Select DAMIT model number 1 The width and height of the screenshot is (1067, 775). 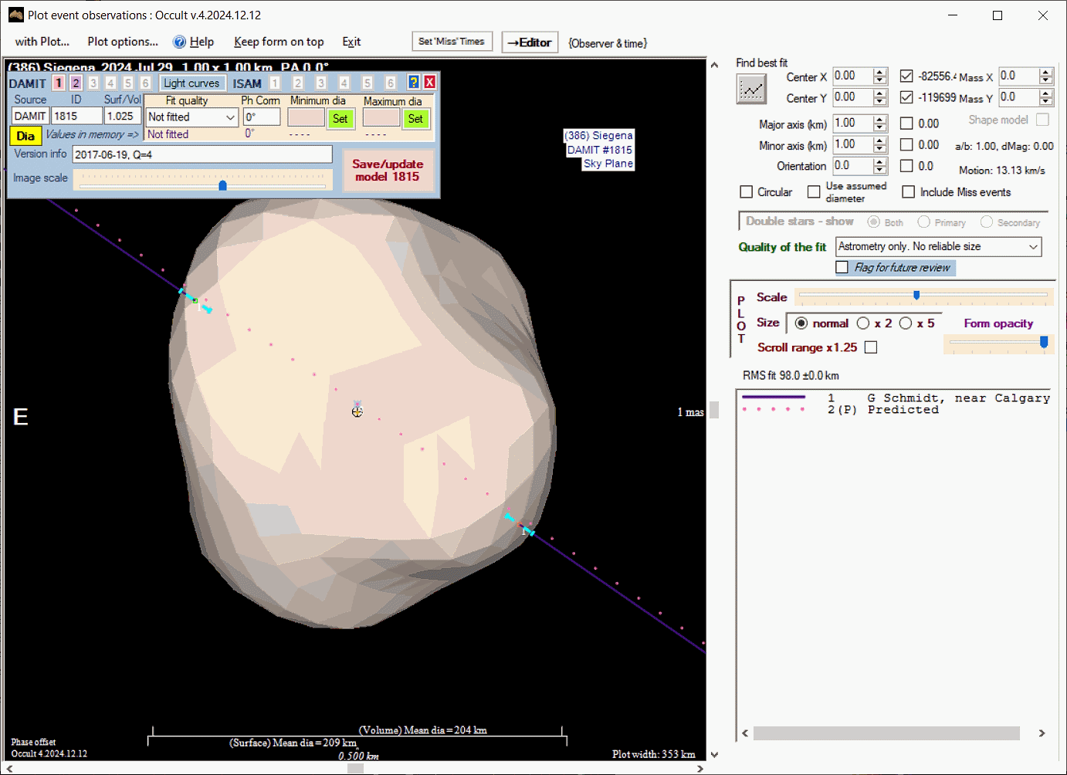[59, 83]
